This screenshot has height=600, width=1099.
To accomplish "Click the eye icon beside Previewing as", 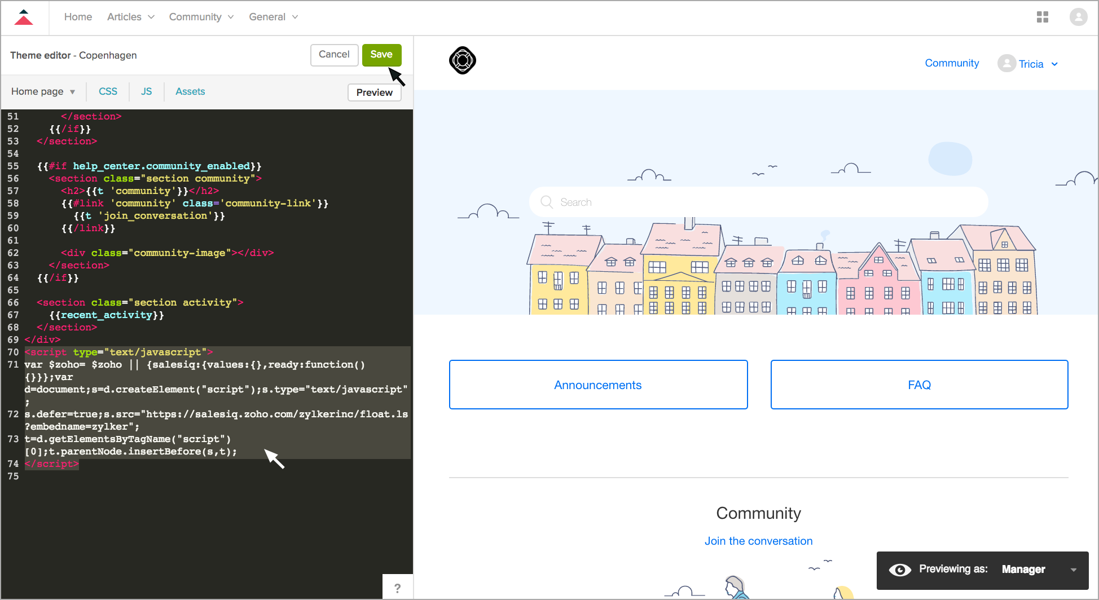I will (900, 570).
